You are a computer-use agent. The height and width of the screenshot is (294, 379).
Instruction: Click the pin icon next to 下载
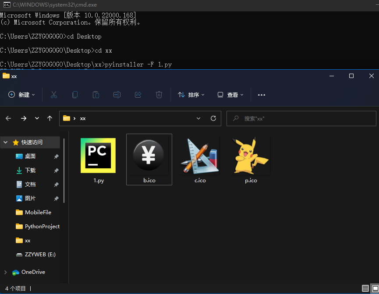point(57,170)
